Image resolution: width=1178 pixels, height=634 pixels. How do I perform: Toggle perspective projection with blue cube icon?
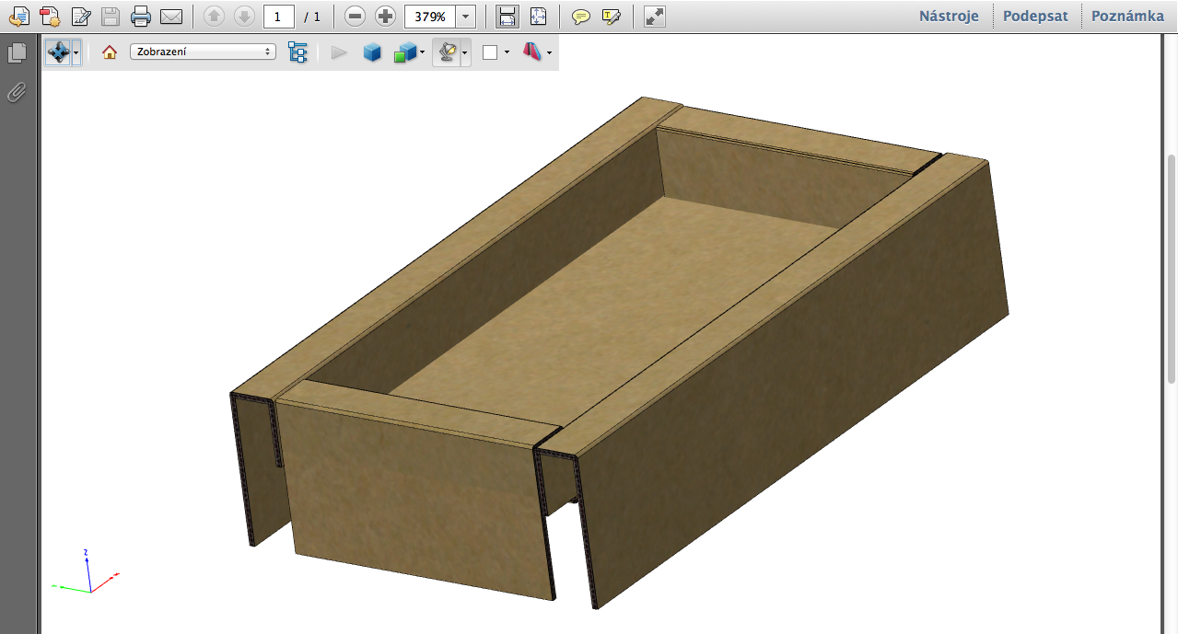[372, 52]
